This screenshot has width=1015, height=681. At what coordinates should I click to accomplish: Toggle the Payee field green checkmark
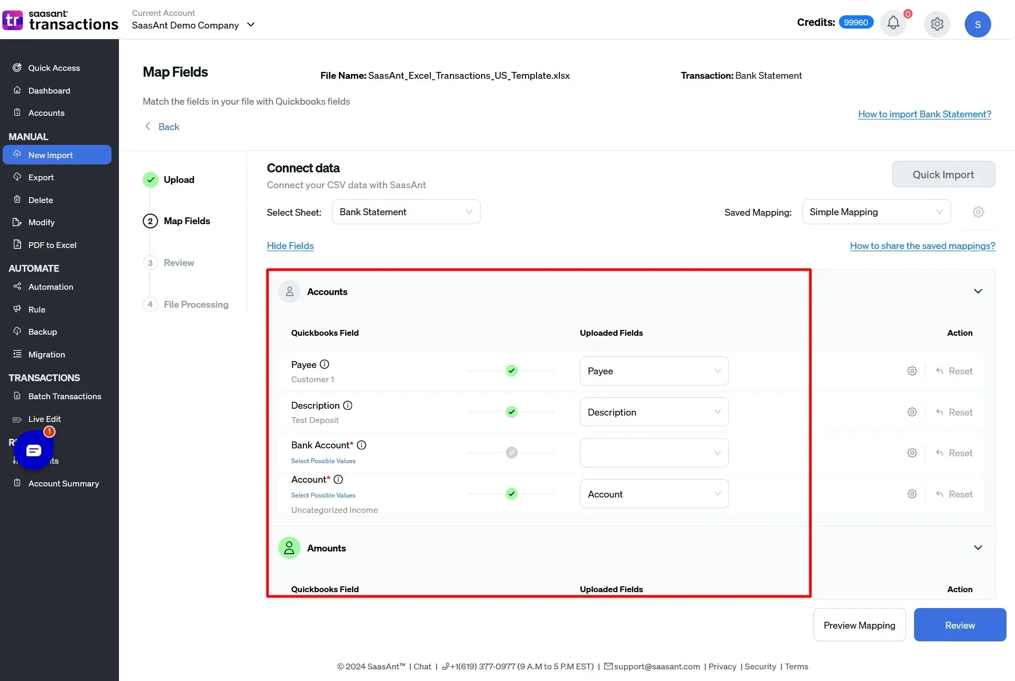pyautogui.click(x=511, y=371)
